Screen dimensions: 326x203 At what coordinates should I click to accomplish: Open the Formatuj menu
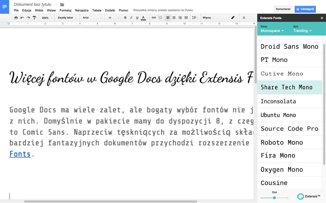(x=65, y=10)
